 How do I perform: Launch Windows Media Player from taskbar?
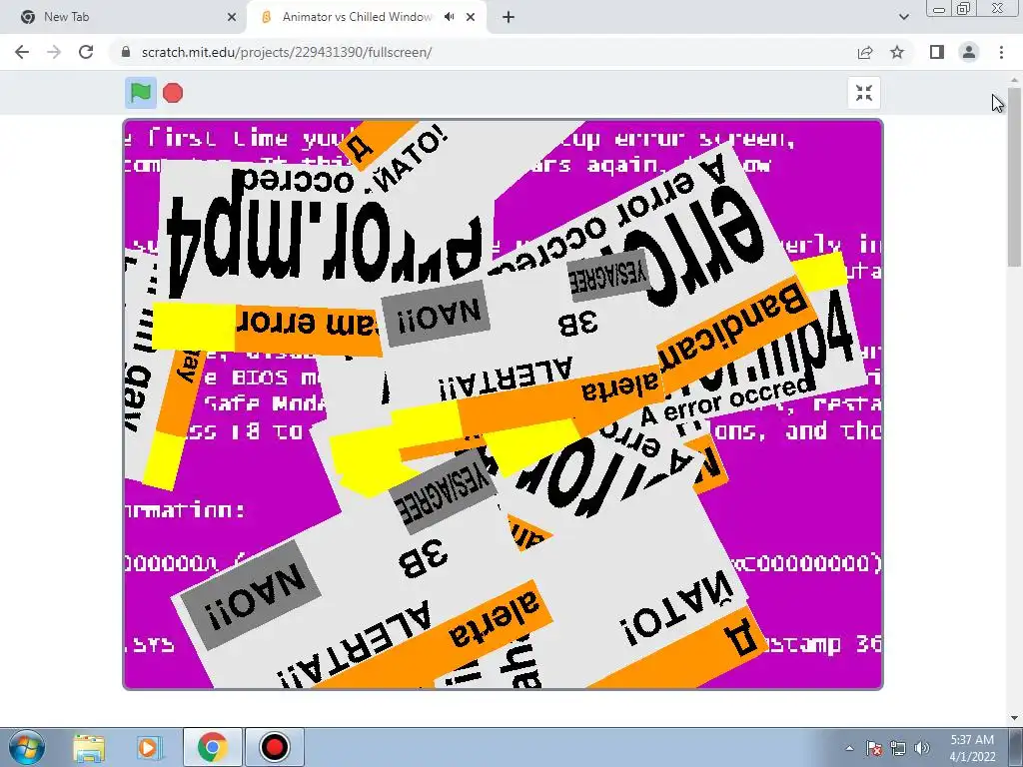pyautogui.click(x=149, y=747)
